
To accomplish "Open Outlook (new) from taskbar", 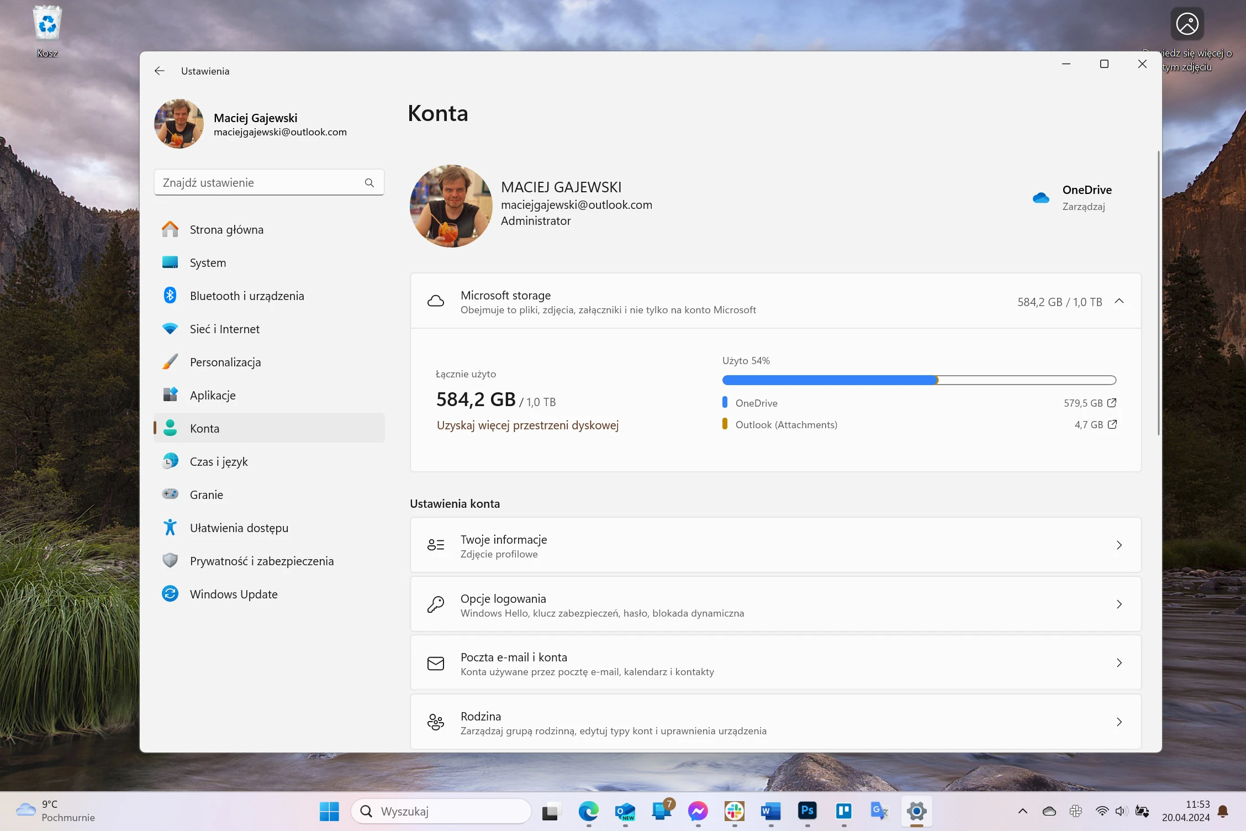I will click(625, 811).
